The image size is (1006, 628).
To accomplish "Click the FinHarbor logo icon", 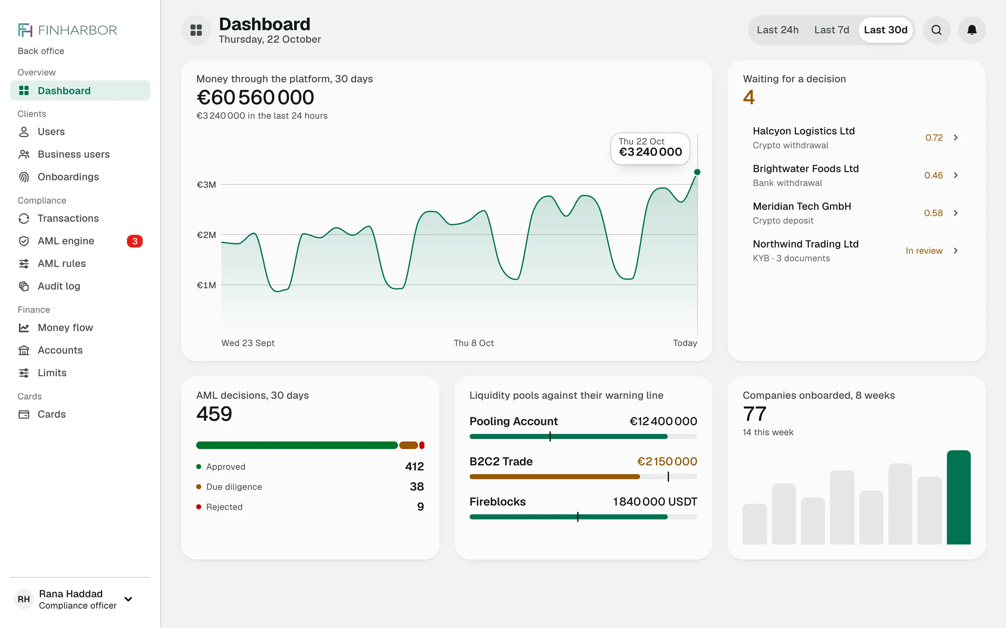I will (x=25, y=30).
